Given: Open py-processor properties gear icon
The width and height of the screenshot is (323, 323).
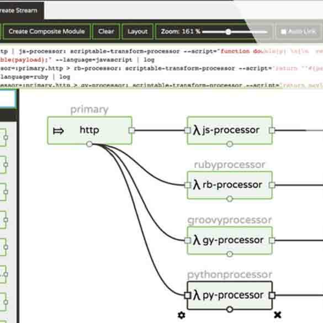Looking at the screenshot, I should click(181, 315).
